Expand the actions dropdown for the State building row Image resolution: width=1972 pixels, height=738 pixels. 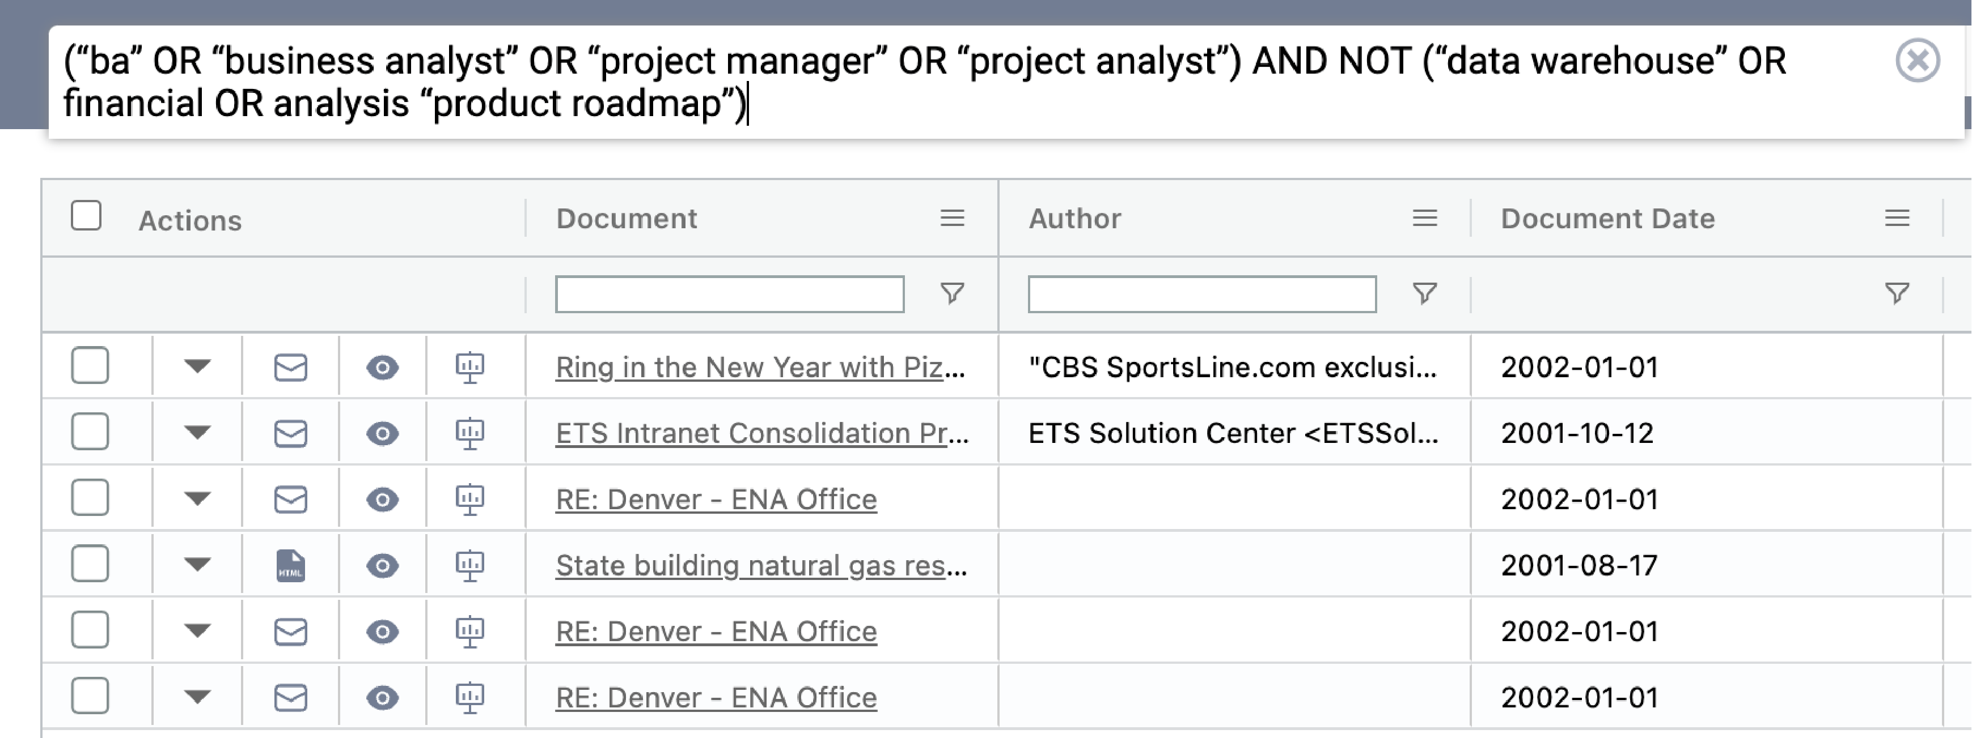[197, 565]
